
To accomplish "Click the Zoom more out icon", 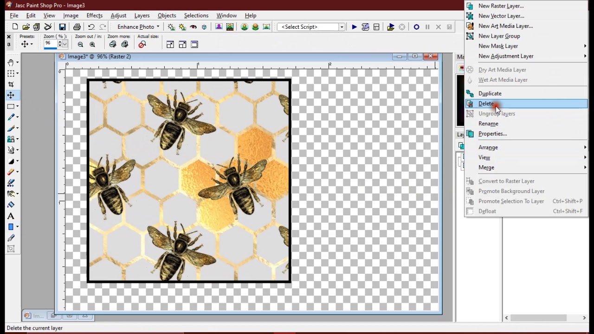I will point(113,45).
